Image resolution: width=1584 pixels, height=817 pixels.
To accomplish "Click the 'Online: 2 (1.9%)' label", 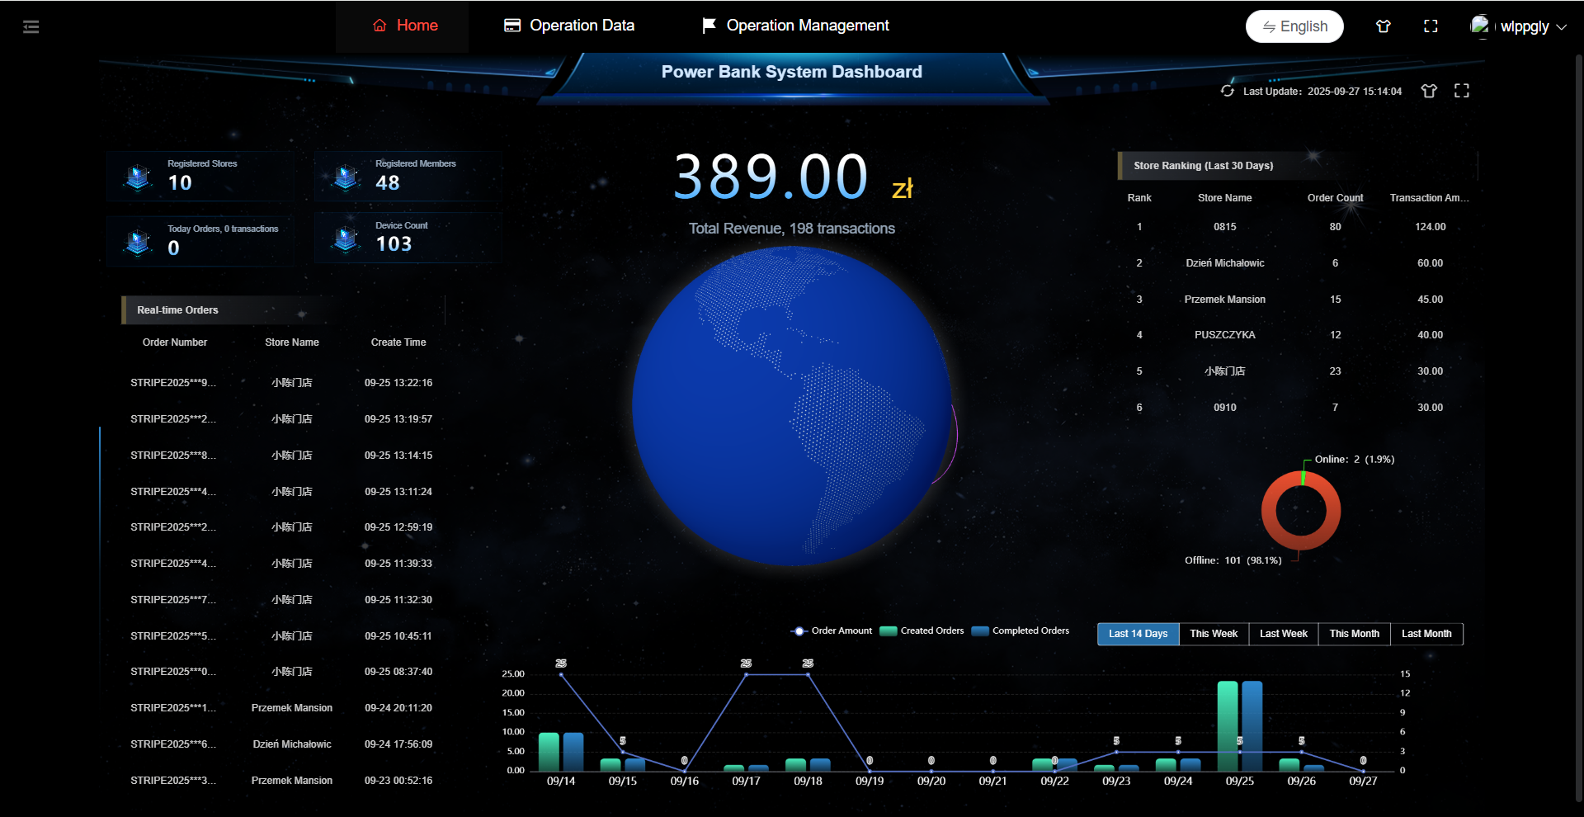I will pos(1354,460).
